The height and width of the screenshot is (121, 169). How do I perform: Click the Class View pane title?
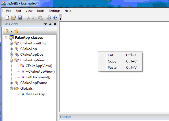coord(10,24)
